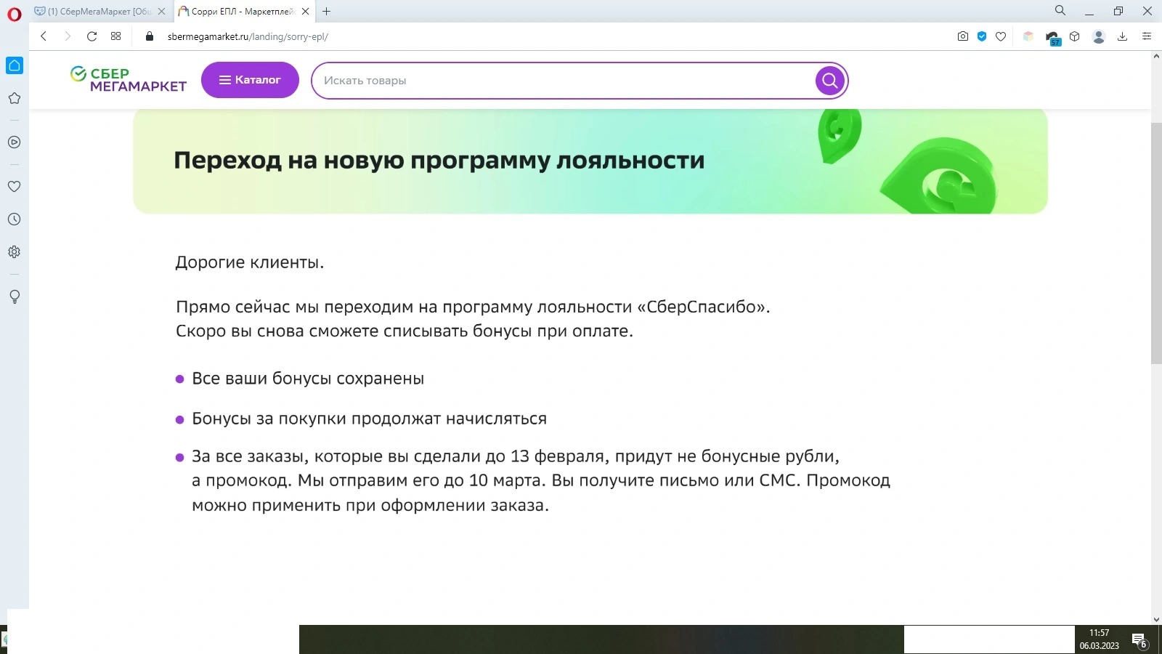Image resolution: width=1162 pixels, height=654 pixels.
Task: Open the Speed Dial start page grid icon
Action: tap(116, 36)
